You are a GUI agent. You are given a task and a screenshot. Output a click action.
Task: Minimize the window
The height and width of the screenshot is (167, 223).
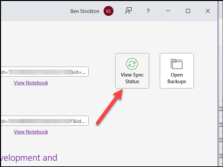click(168, 11)
